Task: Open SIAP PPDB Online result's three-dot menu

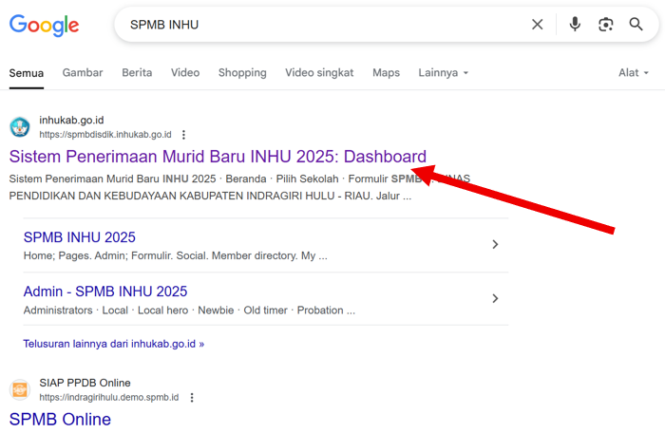Action: [192, 397]
